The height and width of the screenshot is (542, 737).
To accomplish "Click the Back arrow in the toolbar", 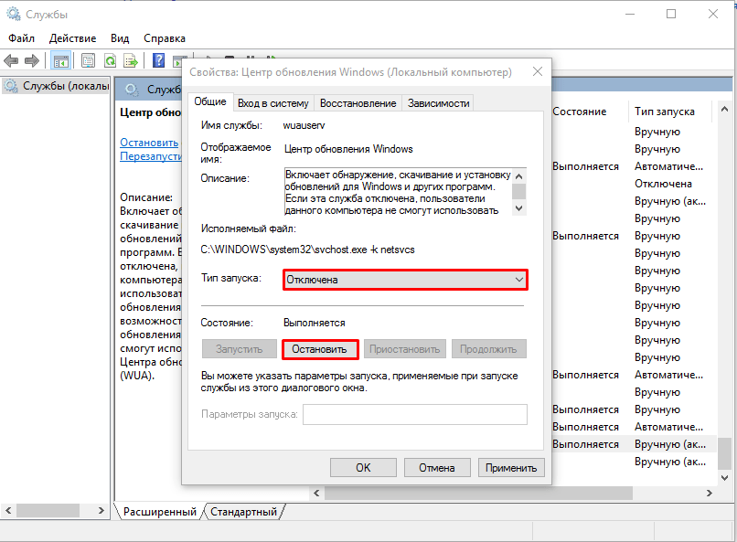I will pos(11,60).
